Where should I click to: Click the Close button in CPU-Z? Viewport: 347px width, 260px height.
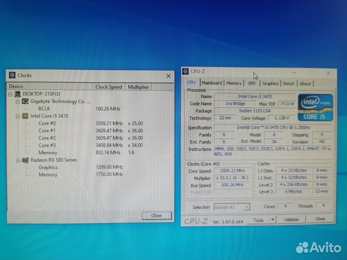(x=320, y=219)
